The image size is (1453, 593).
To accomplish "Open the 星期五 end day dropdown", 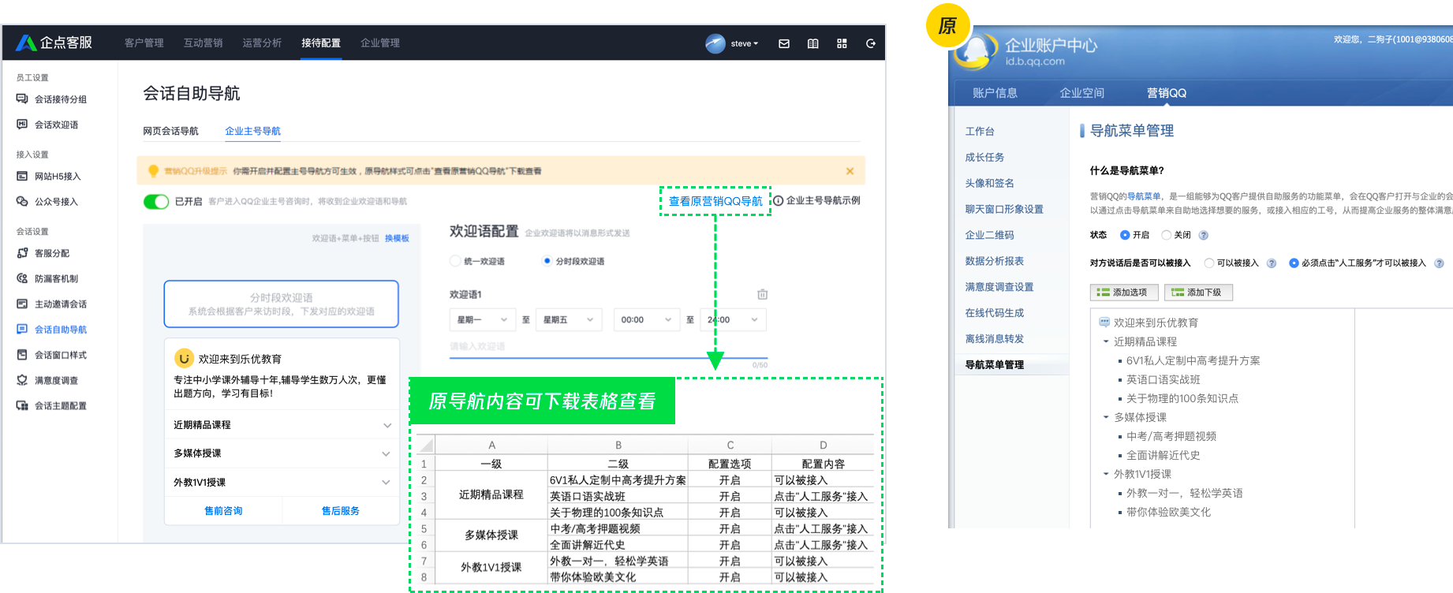I will [x=569, y=319].
